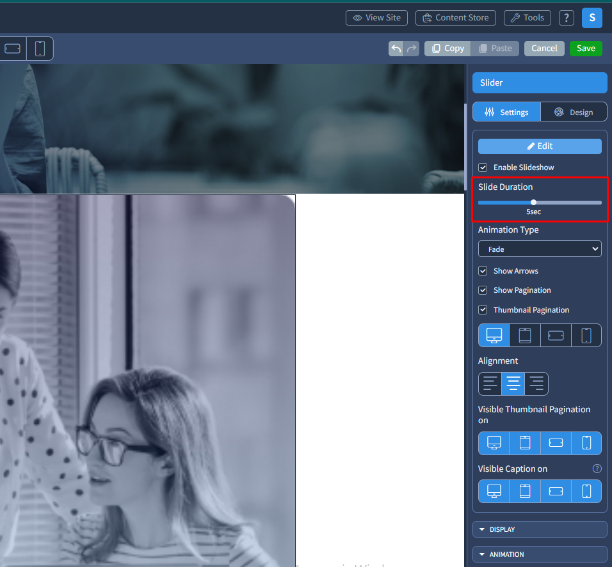Copy the selected element
The image size is (612, 567).
[x=447, y=49]
